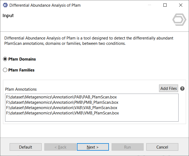Close the dialog with the X button
Screen dimensions: 189x156
181,5
